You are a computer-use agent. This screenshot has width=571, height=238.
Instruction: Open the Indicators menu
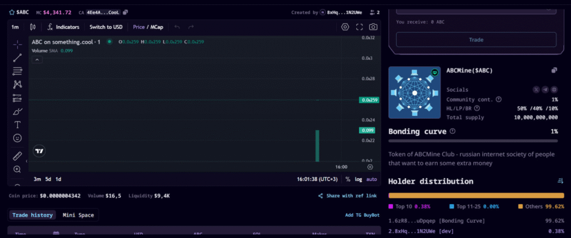pyautogui.click(x=64, y=27)
